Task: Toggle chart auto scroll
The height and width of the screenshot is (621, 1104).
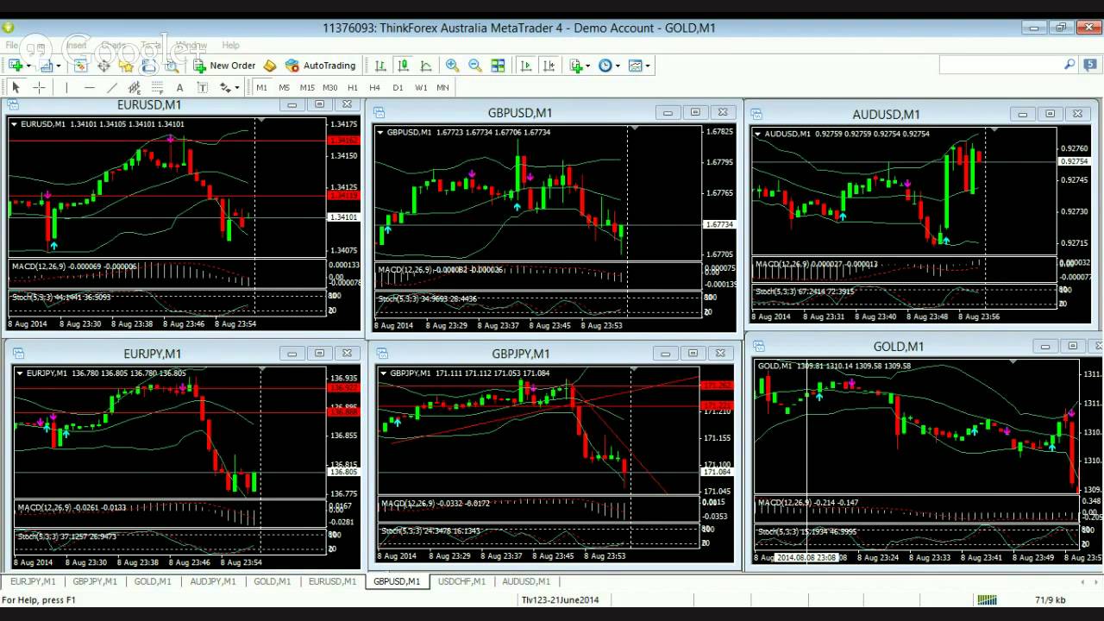Action: point(526,66)
